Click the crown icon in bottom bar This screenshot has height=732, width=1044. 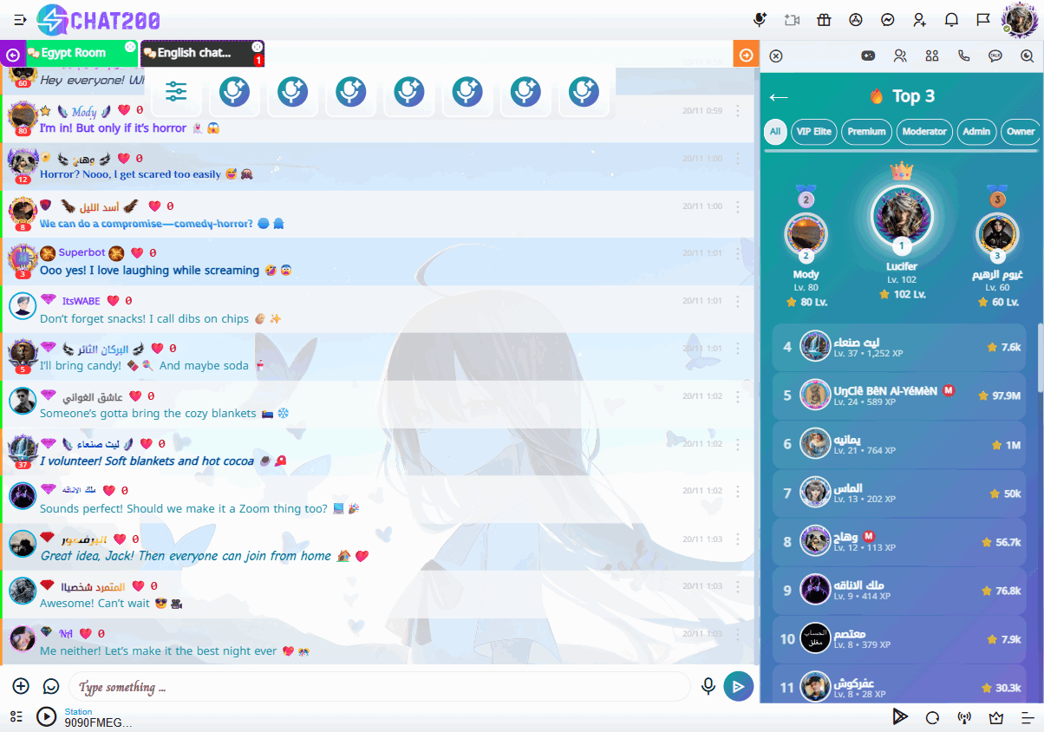tap(996, 717)
